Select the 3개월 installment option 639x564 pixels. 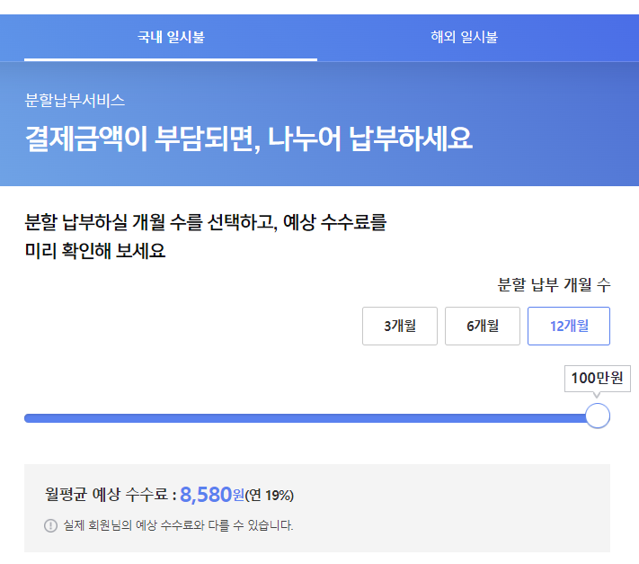pos(400,326)
